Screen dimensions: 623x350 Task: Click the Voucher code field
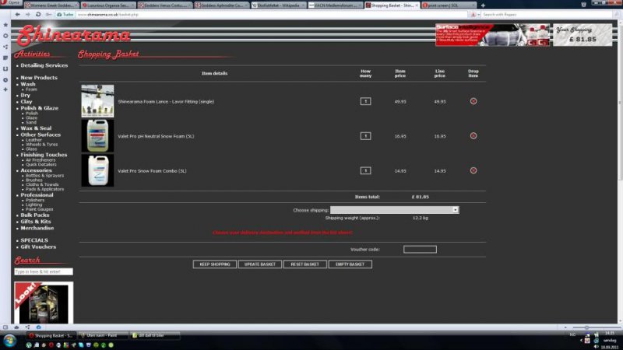pos(420,250)
